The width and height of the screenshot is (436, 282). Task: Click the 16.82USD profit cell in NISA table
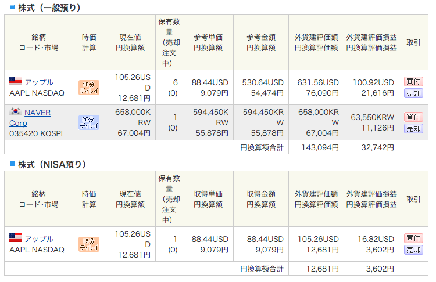(x=376, y=239)
